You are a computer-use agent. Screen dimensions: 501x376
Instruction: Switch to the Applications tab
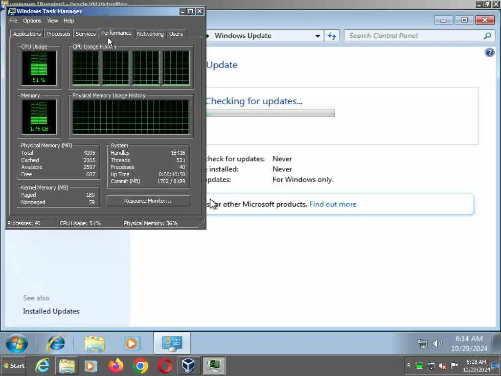[27, 34]
